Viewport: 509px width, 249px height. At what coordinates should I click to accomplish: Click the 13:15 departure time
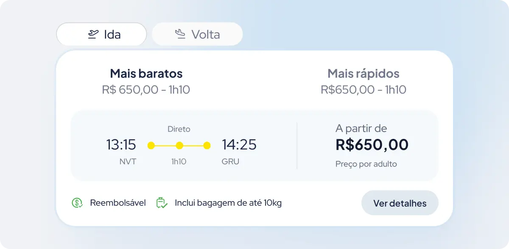(121, 145)
